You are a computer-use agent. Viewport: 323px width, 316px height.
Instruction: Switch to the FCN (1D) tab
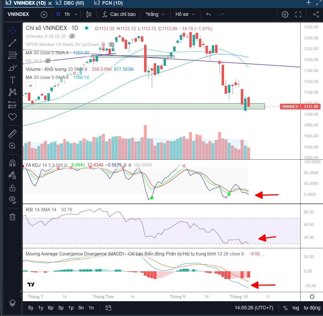[x=108, y=3]
